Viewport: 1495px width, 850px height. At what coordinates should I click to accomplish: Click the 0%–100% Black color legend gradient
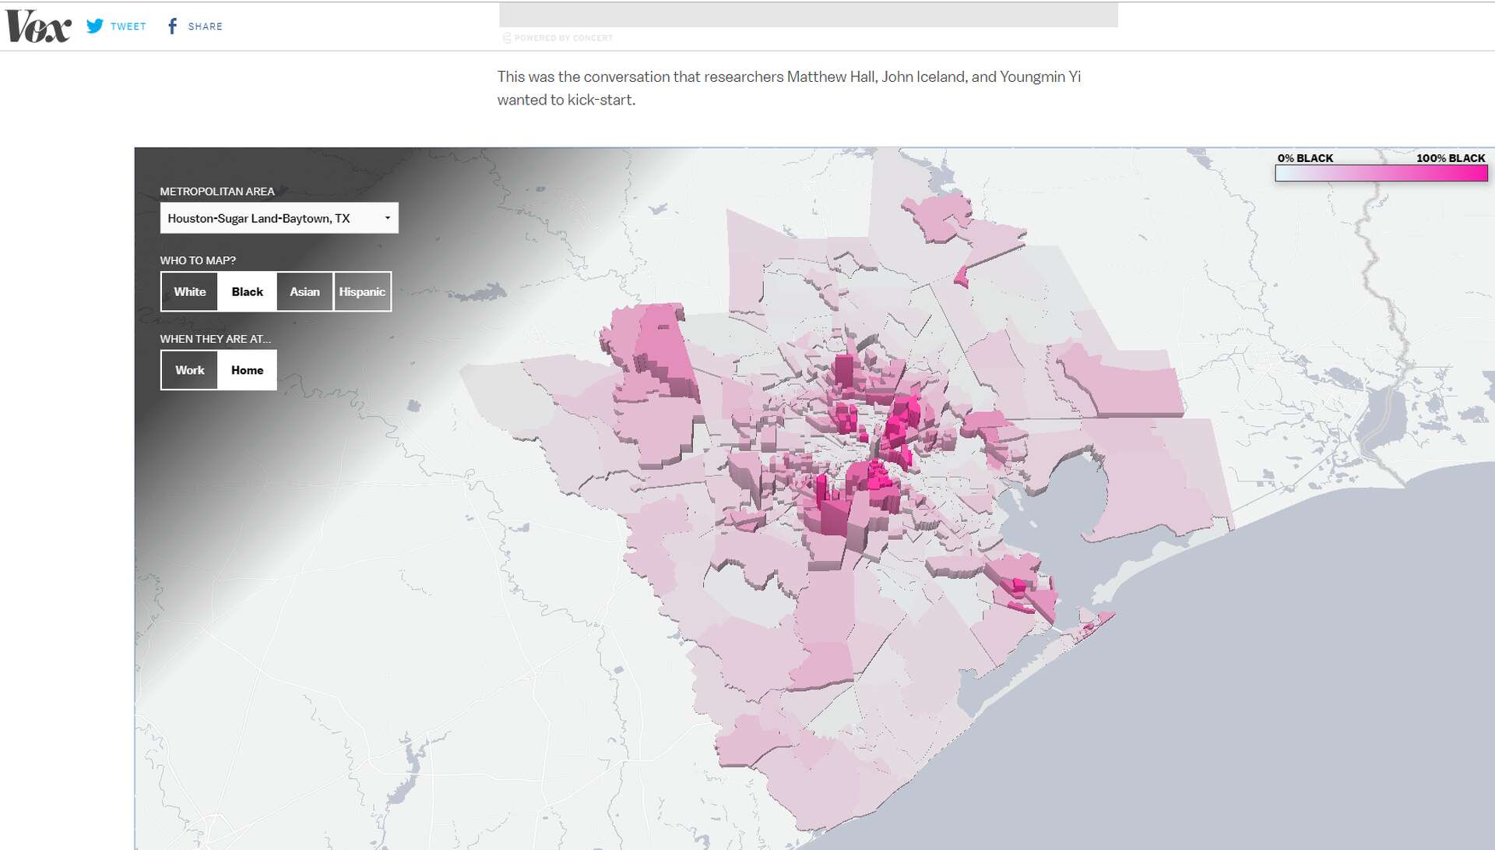(x=1381, y=173)
